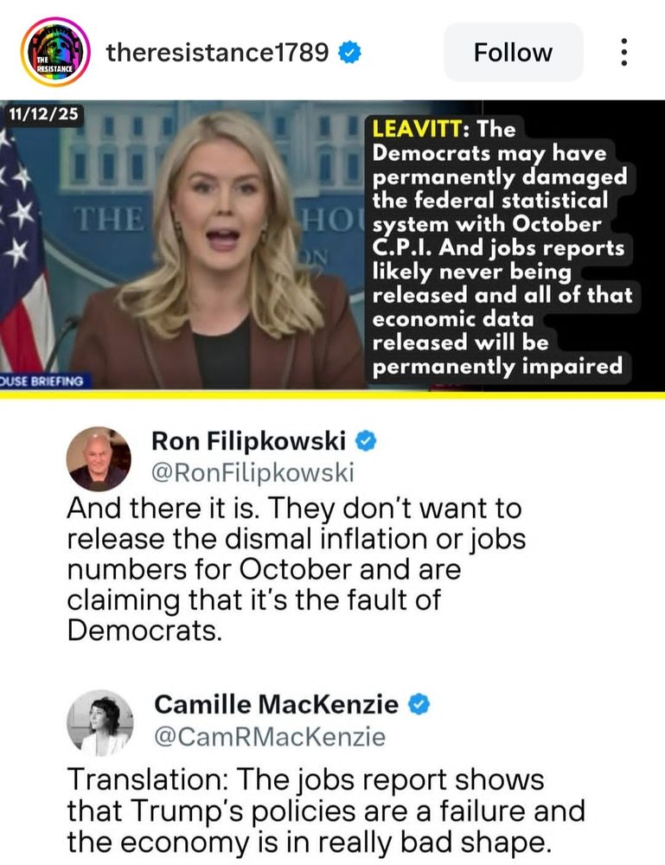Click the theresistance1789 username
This screenshot has width=665, height=865.
pos(217,53)
